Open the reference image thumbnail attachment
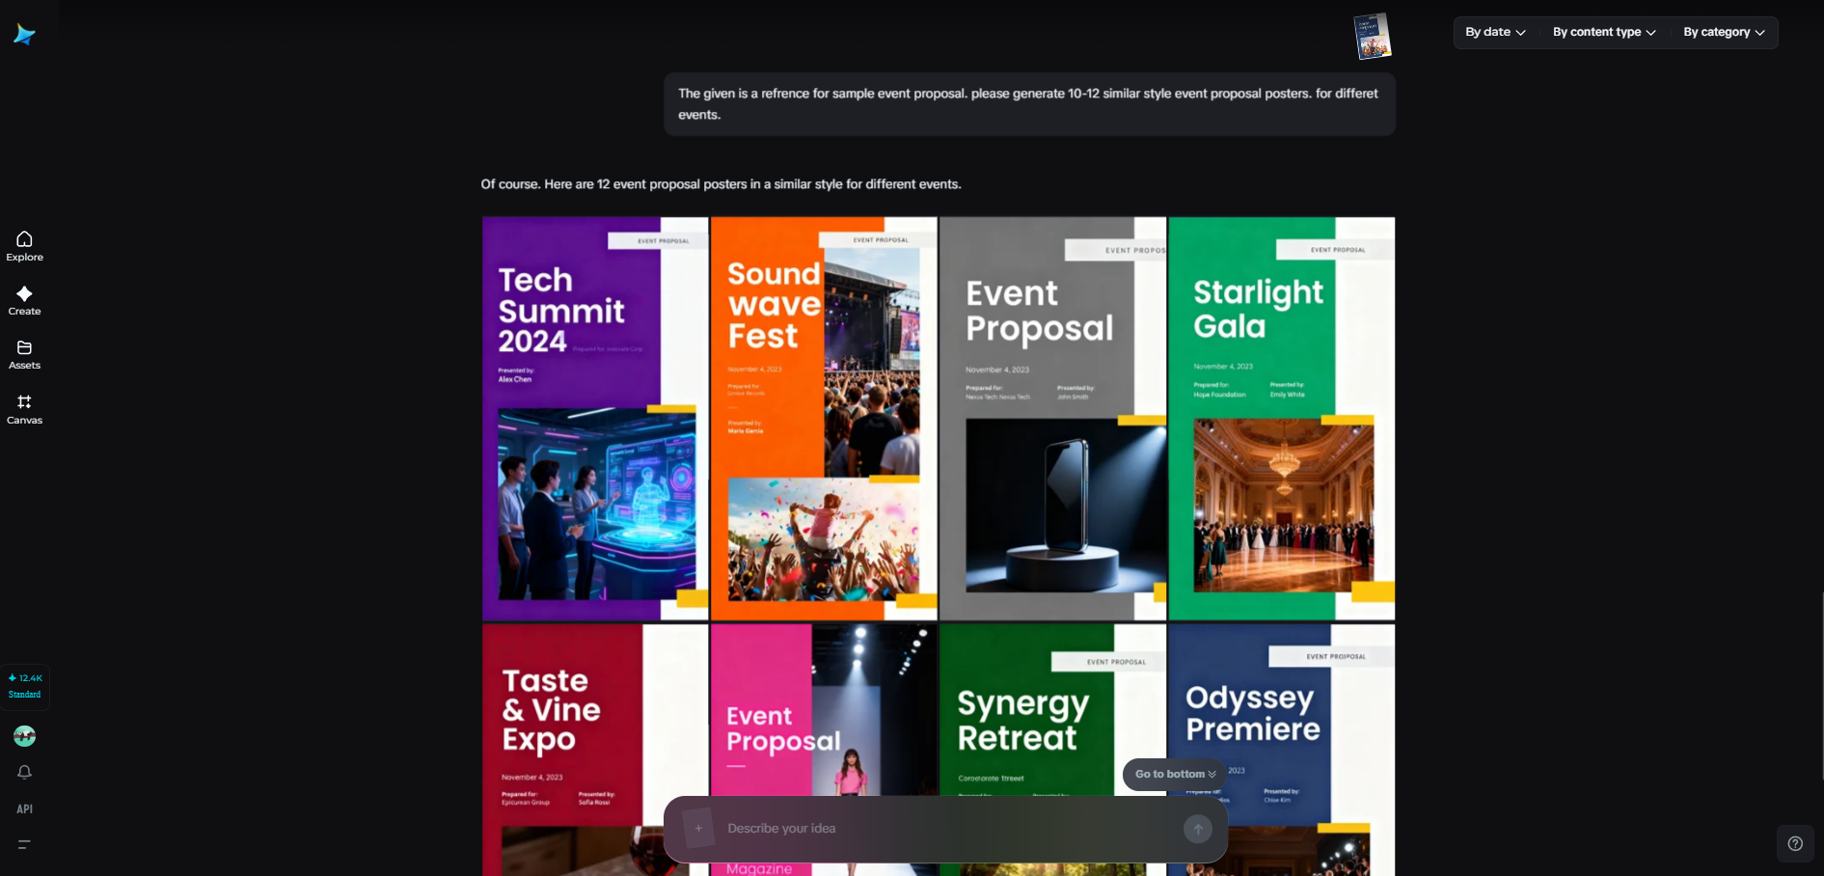The width and height of the screenshot is (1824, 876). [x=1372, y=37]
